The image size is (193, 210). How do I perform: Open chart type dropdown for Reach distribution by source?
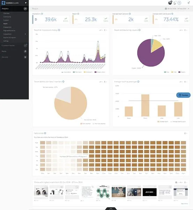181,30
